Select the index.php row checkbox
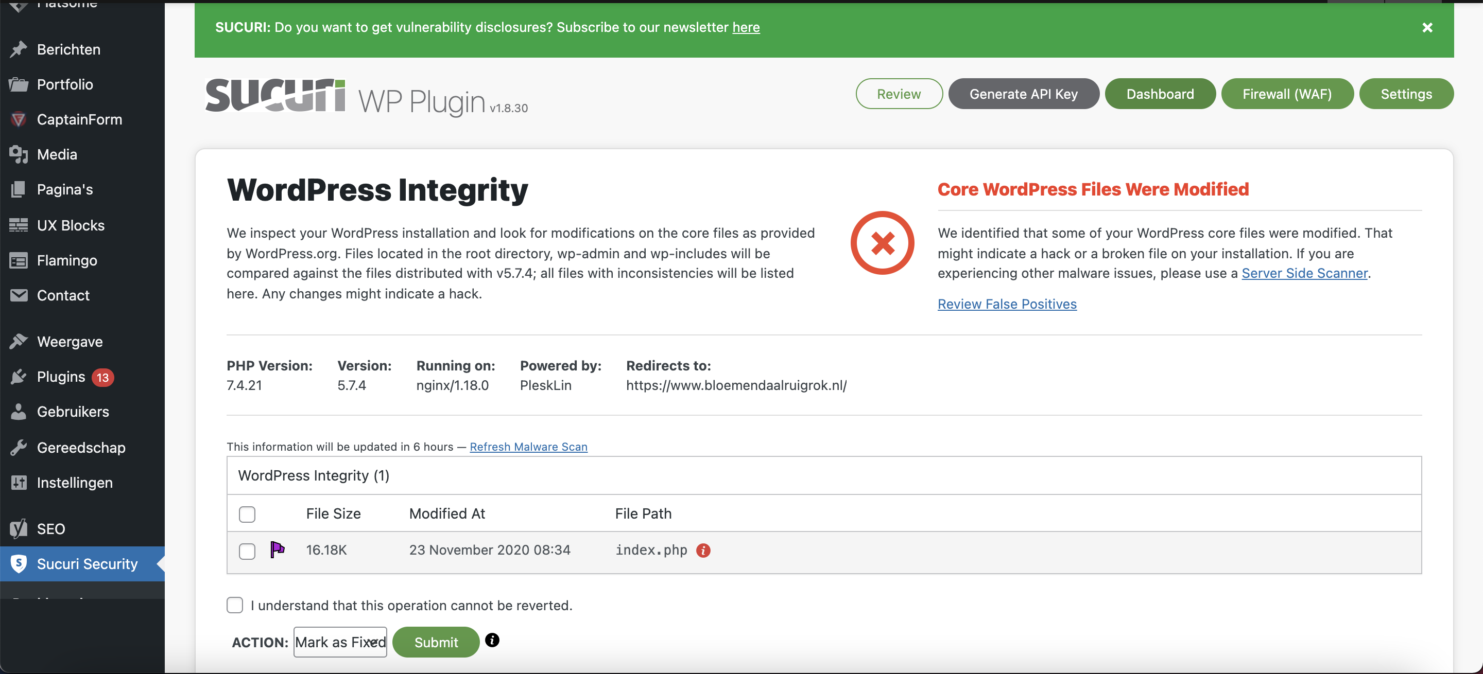Viewport: 1483px width, 674px height. click(x=247, y=551)
